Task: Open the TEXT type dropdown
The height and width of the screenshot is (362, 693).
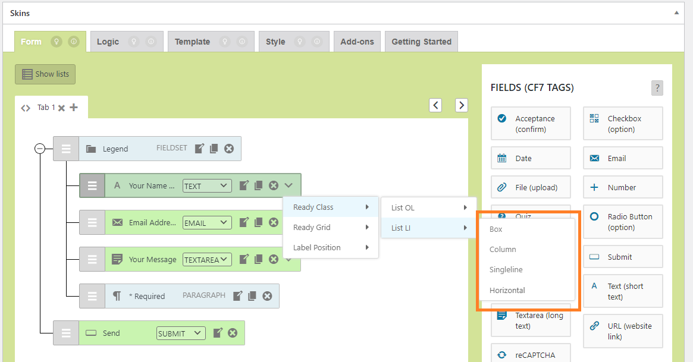Action: coord(206,185)
